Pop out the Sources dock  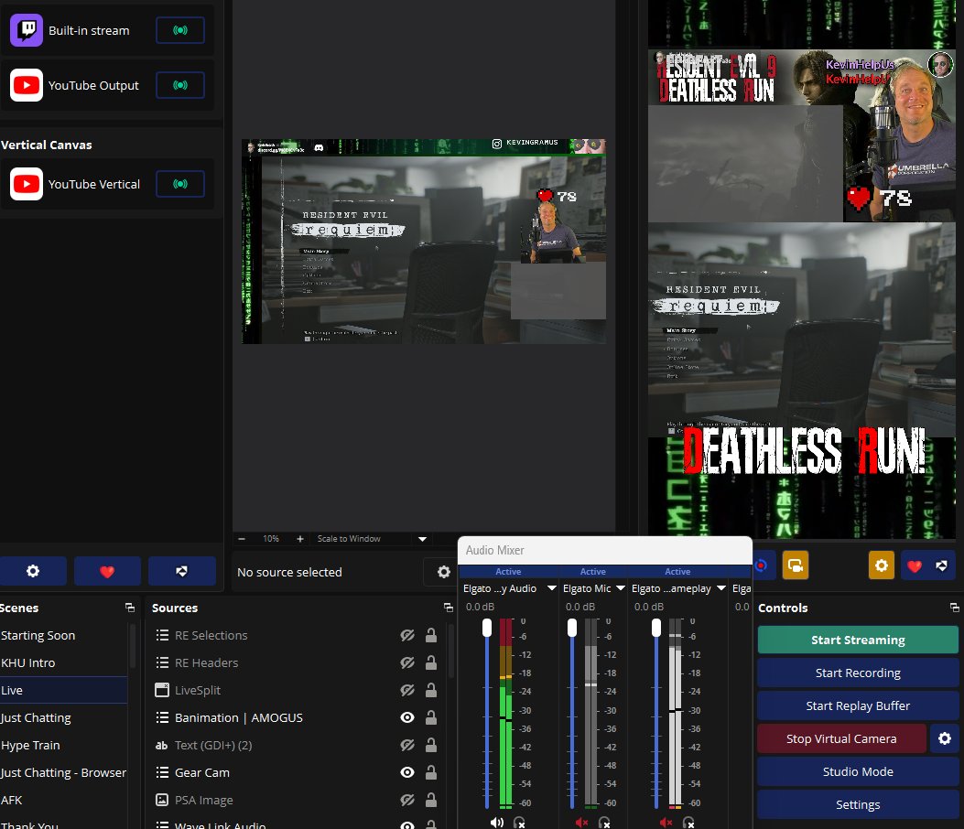pos(449,608)
